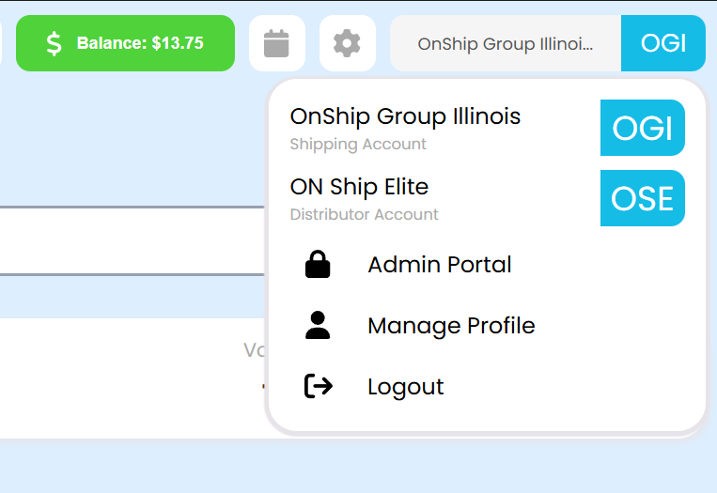Click the Manage Profile person icon
The image size is (717, 493).
(x=318, y=326)
